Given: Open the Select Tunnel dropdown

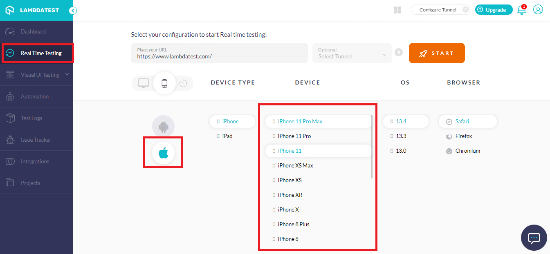Looking at the screenshot, I should click(352, 53).
